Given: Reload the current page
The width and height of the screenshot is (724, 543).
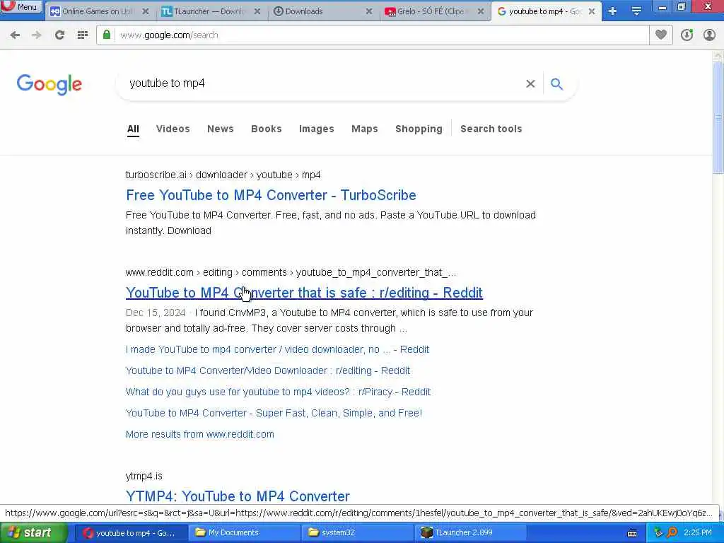Looking at the screenshot, I should (x=59, y=35).
